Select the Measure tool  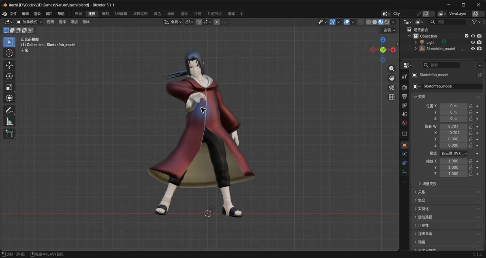(x=9, y=121)
